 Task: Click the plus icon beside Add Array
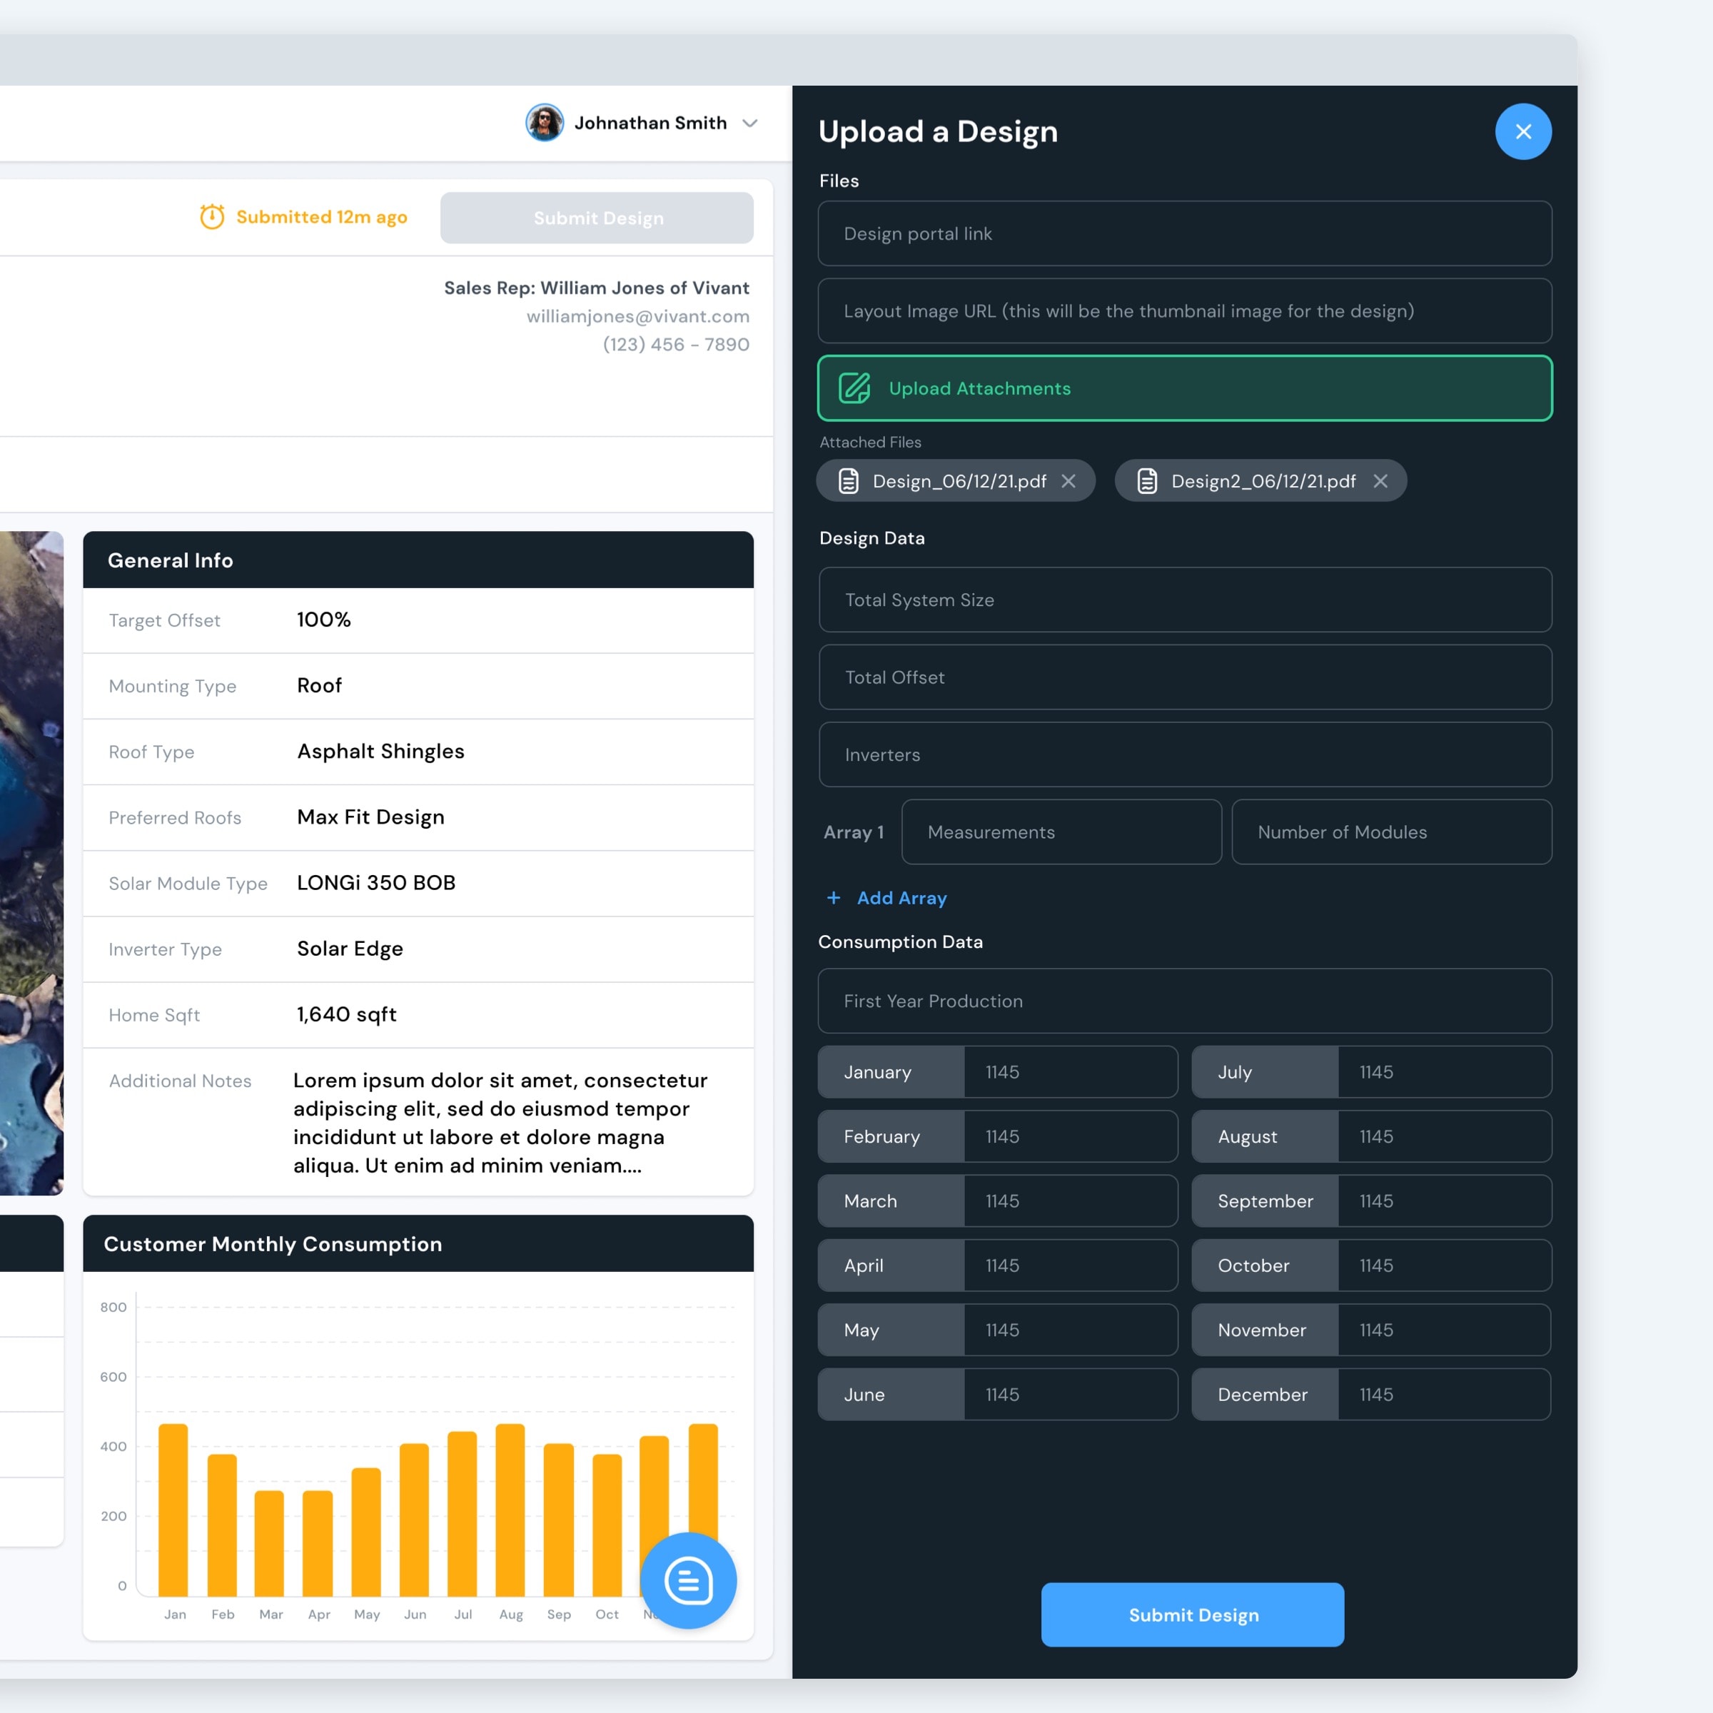coord(834,897)
